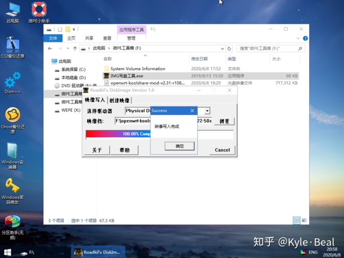
Task: Click the new folder quick access icon
Action: point(68,29)
